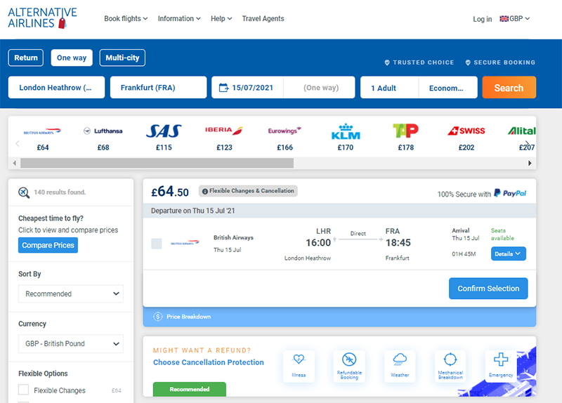562x403 pixels.
Task: Click the scrollbar left arrow under airlines
Action: pos(14,164)
